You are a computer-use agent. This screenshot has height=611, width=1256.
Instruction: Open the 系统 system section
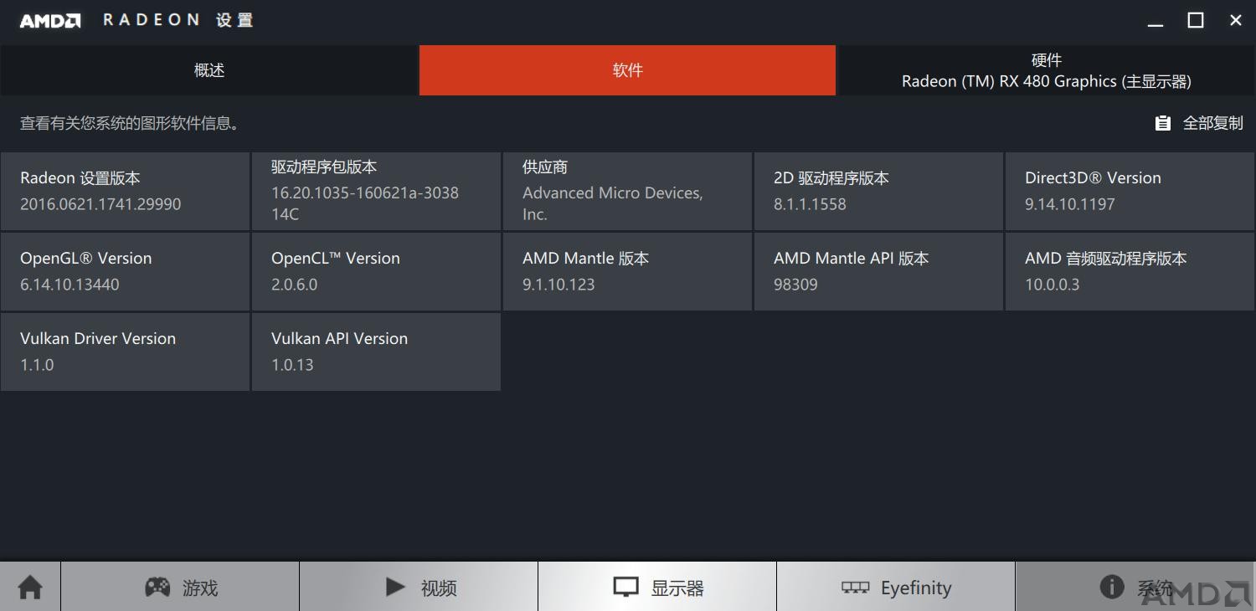(1135, 587)
